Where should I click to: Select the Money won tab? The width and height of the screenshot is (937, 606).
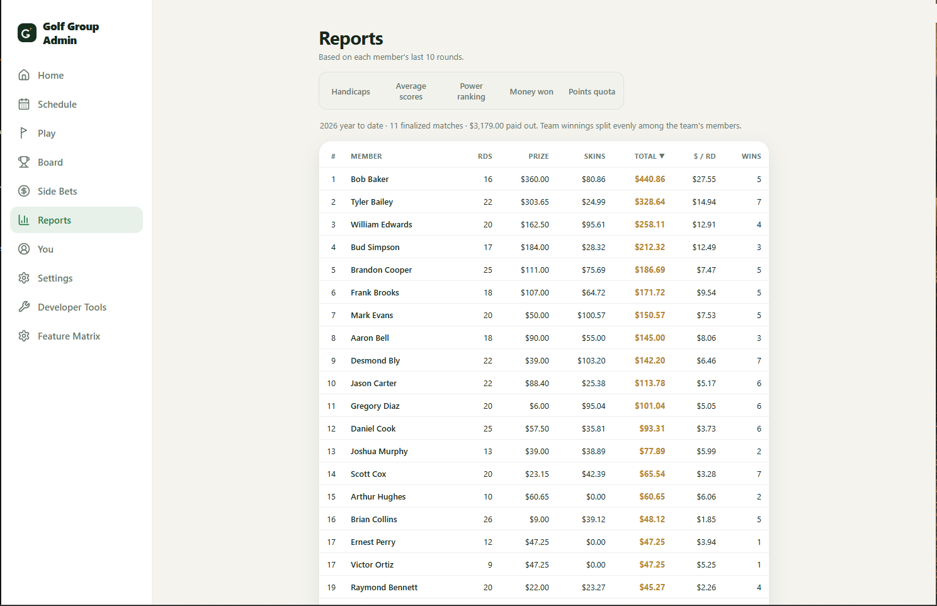[531, 91]
